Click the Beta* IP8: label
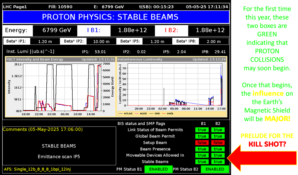 [x=186, y=41]
